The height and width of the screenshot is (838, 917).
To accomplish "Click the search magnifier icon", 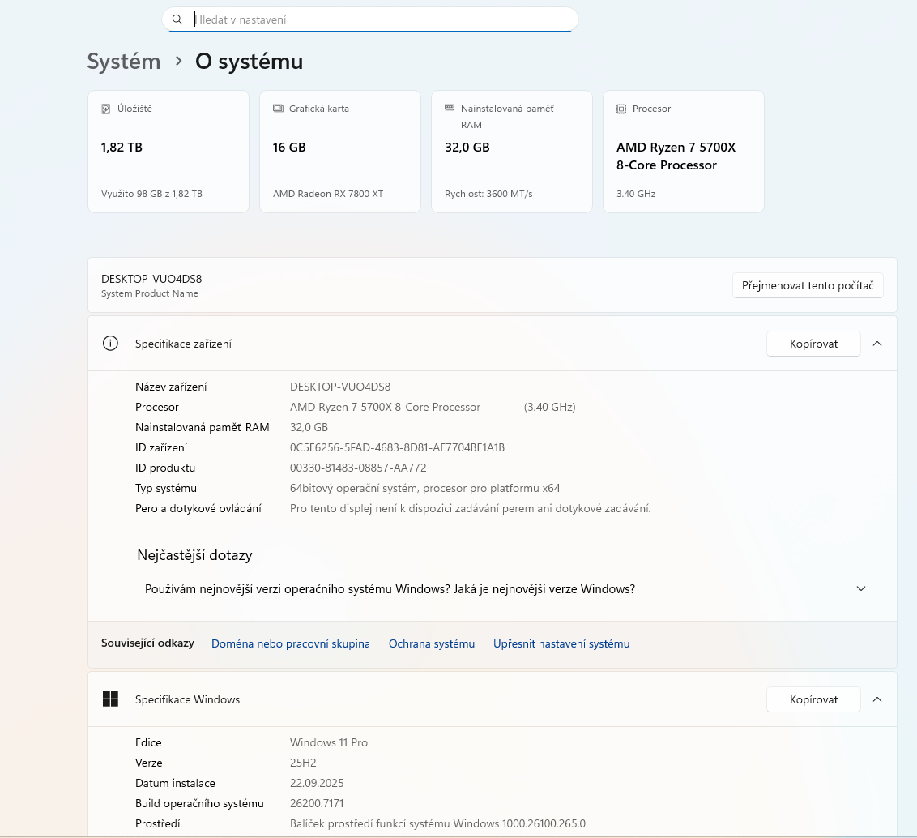I will click(177, 19).
